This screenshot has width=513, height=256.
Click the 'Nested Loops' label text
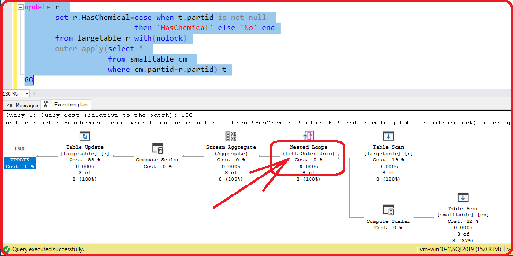[x=309, y=147]
